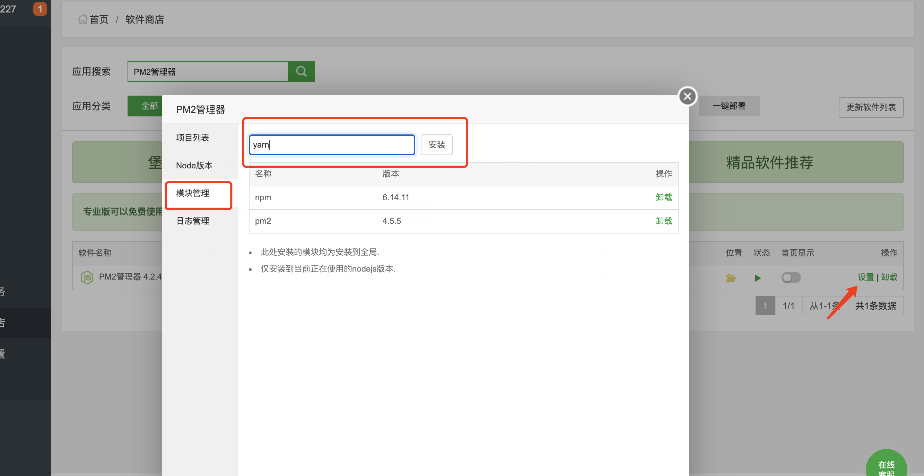This screenshot has width=924, height=476.
Task: Go to the 日志管理 tab
Action: click(193, 221)
